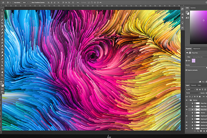Select the Rectangular Marquee tool
The width and height of the screenshot is (207, 138).
coord(2,13)
